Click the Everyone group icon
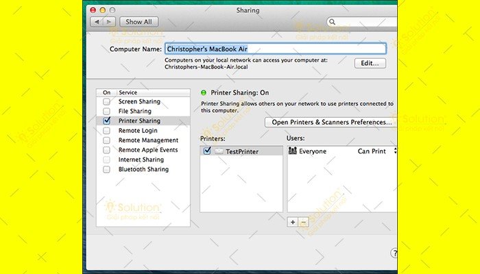The width and height of the screenshot is (480, 274). 293,151
